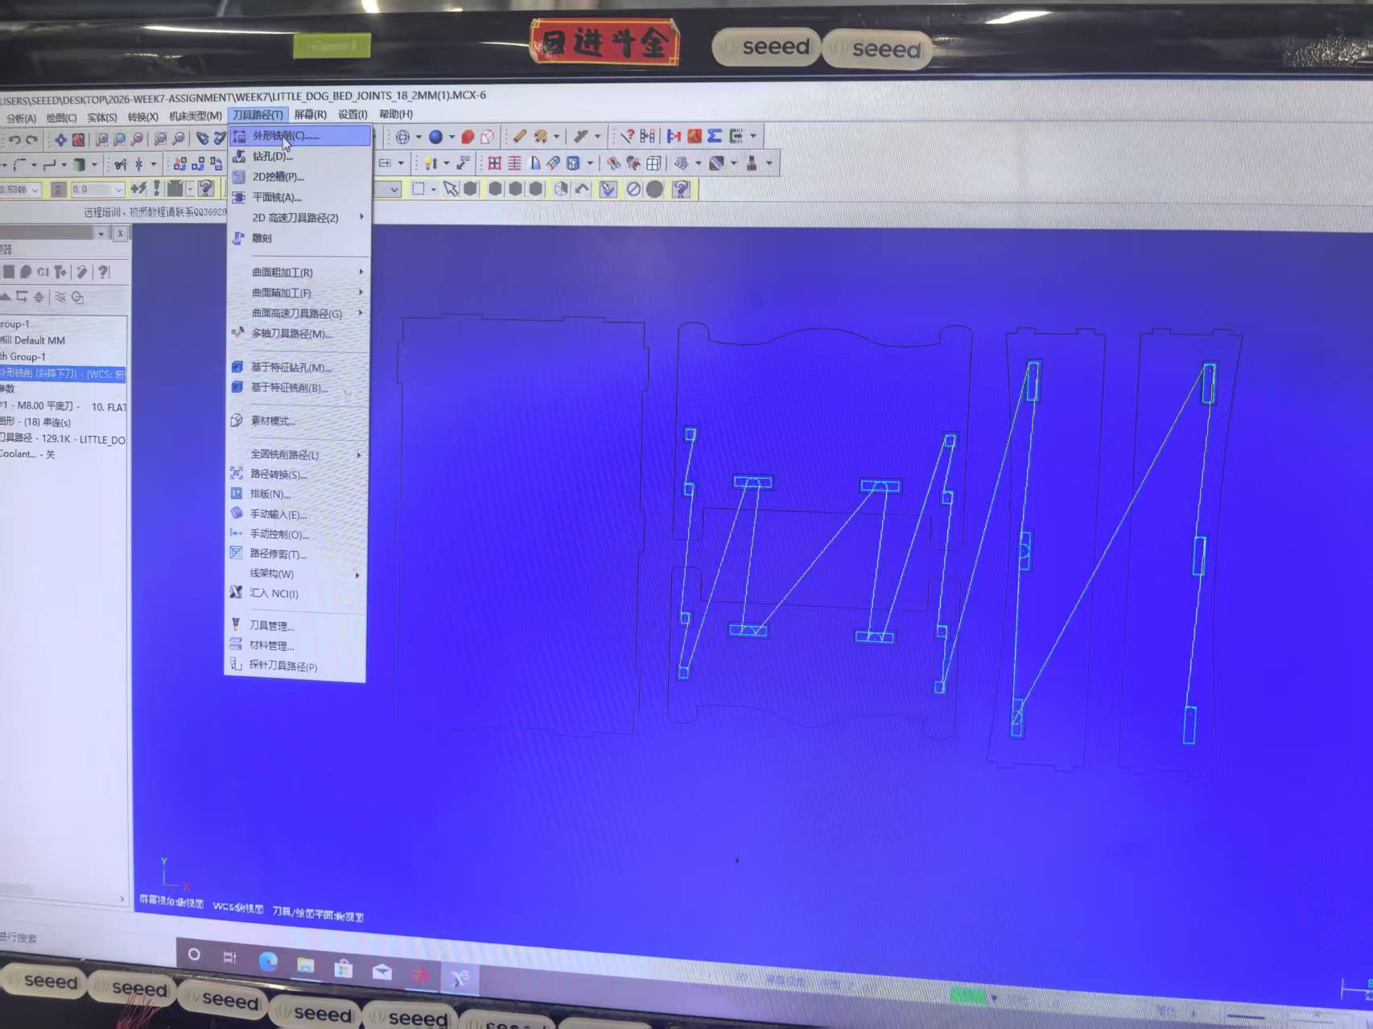The image size is (1373, 1029).
Task: Click the circle-slash icon in selection bar
Action: tap(634, 189)
